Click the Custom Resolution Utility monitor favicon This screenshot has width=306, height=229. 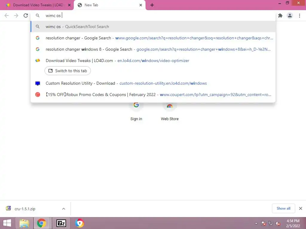(38, 83)
